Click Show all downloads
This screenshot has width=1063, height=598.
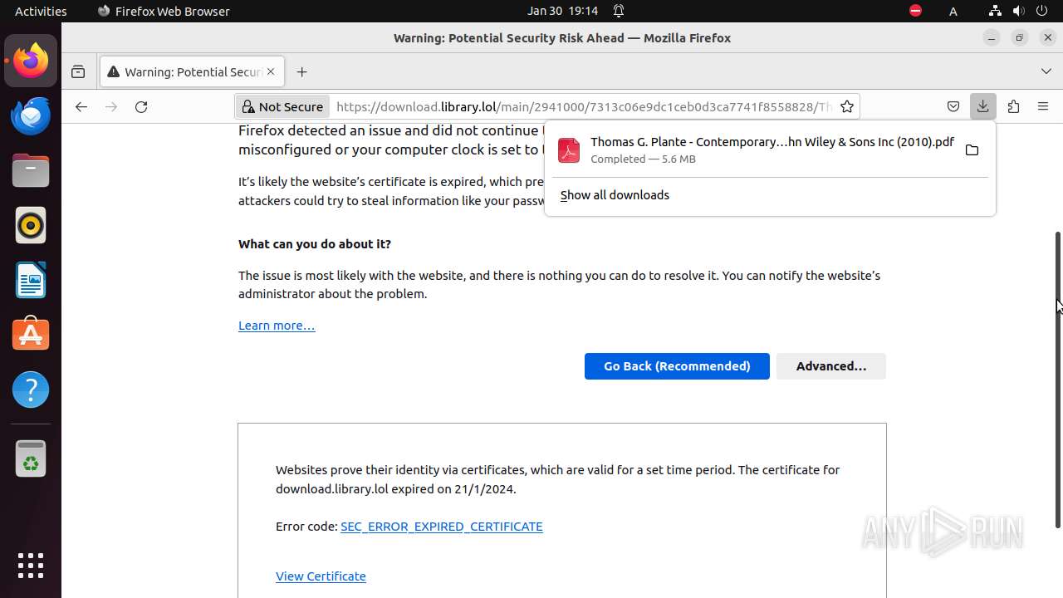click(x=615, y=195)
